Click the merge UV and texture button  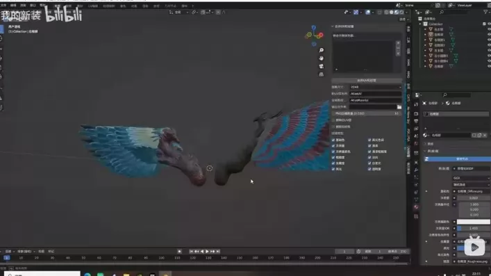[367, 80]
